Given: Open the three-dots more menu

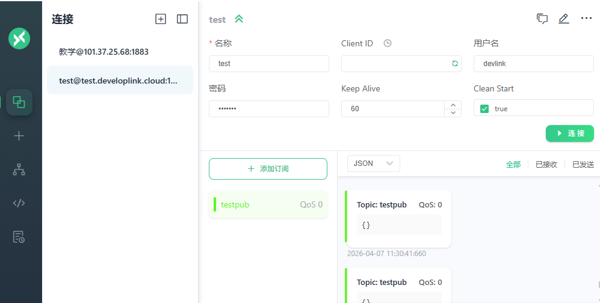Looking at the screenshot, I should pyautogui.click(x=586, y=18).
